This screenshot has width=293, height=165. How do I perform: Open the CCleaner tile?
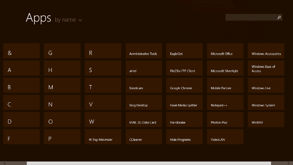[144, 137]
